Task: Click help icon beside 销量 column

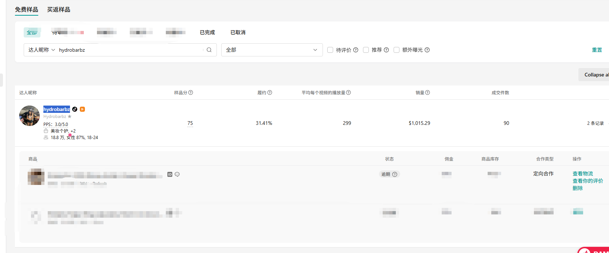Action: pyautogui.click(x=428, y=92)
